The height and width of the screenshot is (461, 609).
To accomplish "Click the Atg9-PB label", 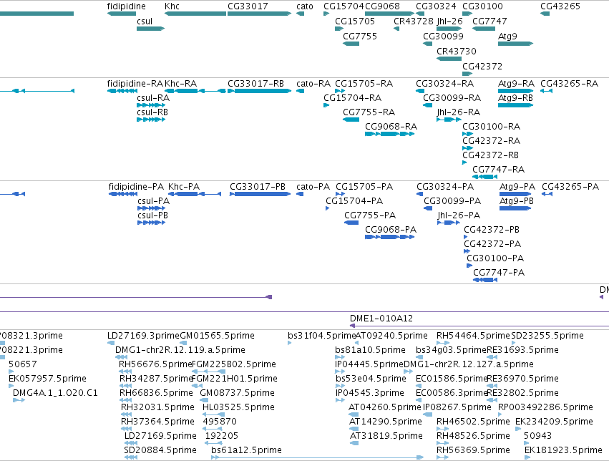I will coord(516,200).
